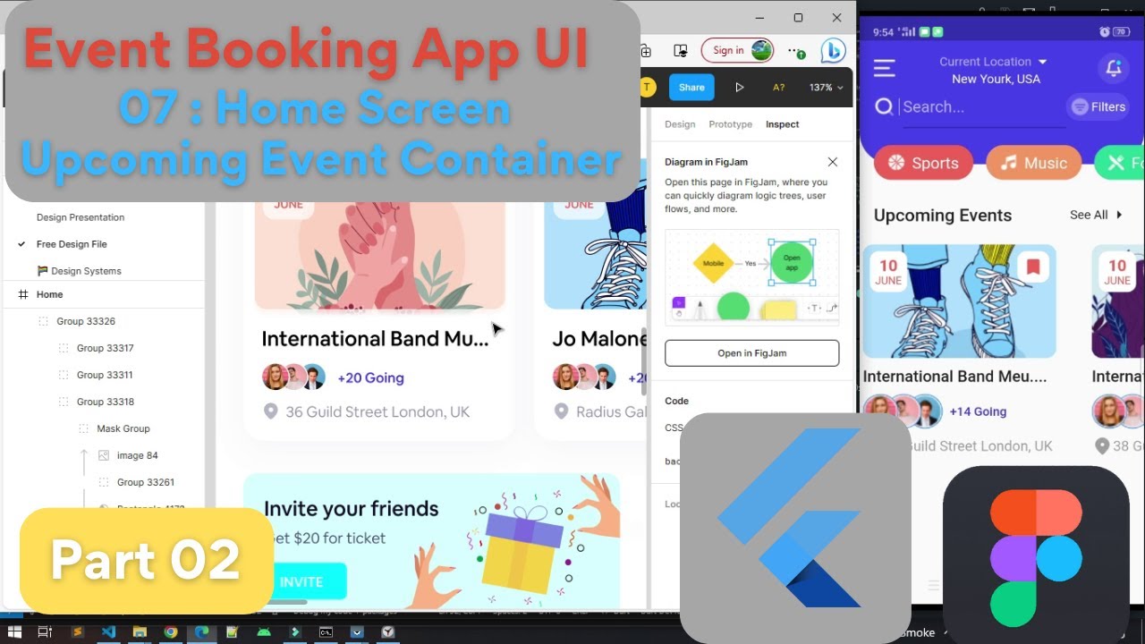Viewport: 1145px width, 644px height.
Task: Select the Music category chip
Action: click(x=1033, y=163)
